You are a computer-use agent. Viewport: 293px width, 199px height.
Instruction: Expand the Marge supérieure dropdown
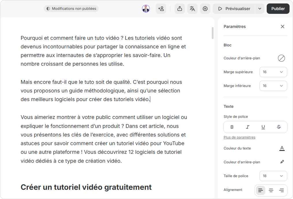(x=273, y=72)
